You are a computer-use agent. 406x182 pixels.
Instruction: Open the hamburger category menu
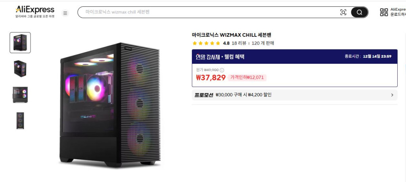coord(65,13)
